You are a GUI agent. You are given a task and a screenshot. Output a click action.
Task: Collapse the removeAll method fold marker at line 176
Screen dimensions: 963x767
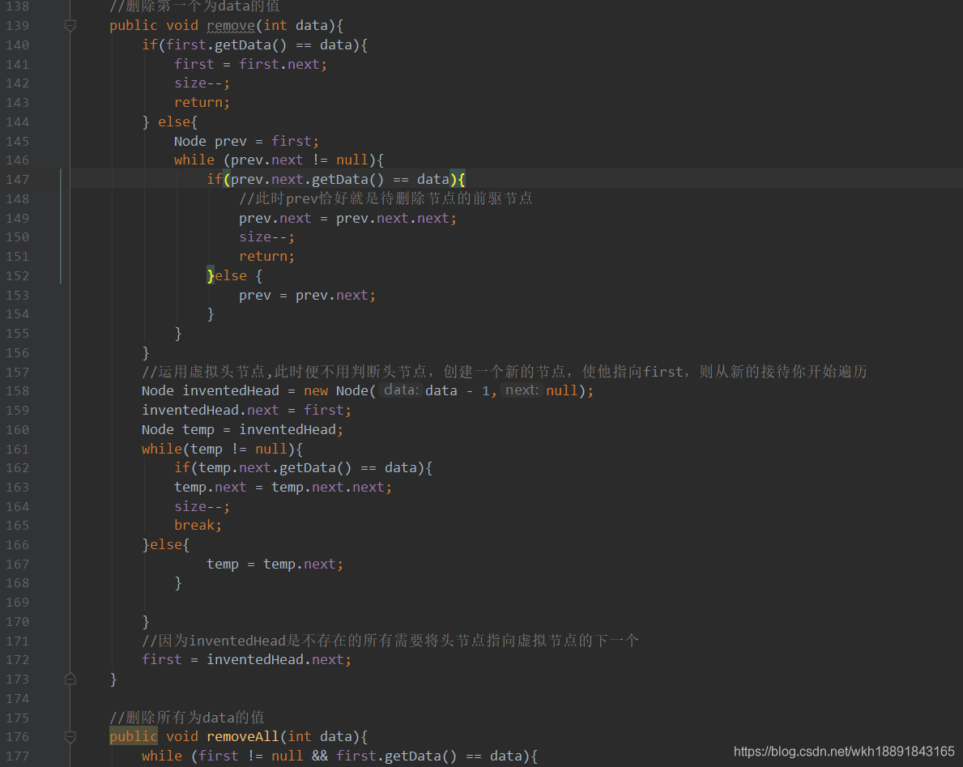[70, 737]
